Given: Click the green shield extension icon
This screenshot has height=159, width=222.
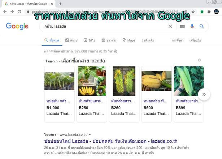Looking at the screenshot, I should tap(202, 12).
